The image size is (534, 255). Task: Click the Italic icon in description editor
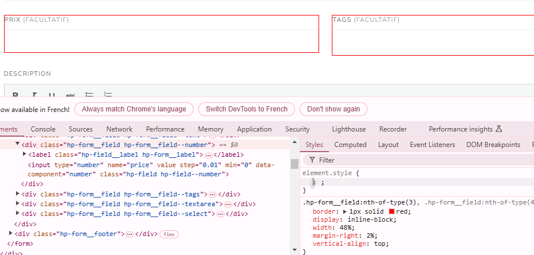pyautogui.click(x=34, y=95)
